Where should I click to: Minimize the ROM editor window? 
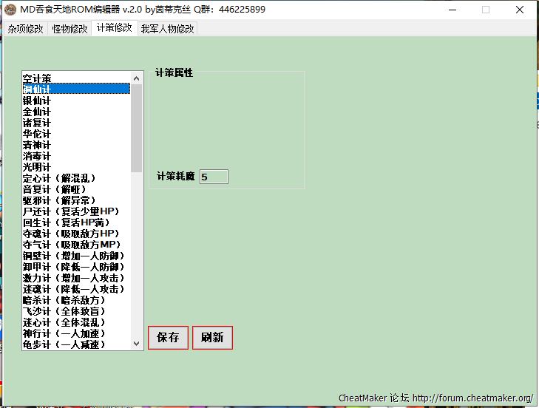coord(451,10)
